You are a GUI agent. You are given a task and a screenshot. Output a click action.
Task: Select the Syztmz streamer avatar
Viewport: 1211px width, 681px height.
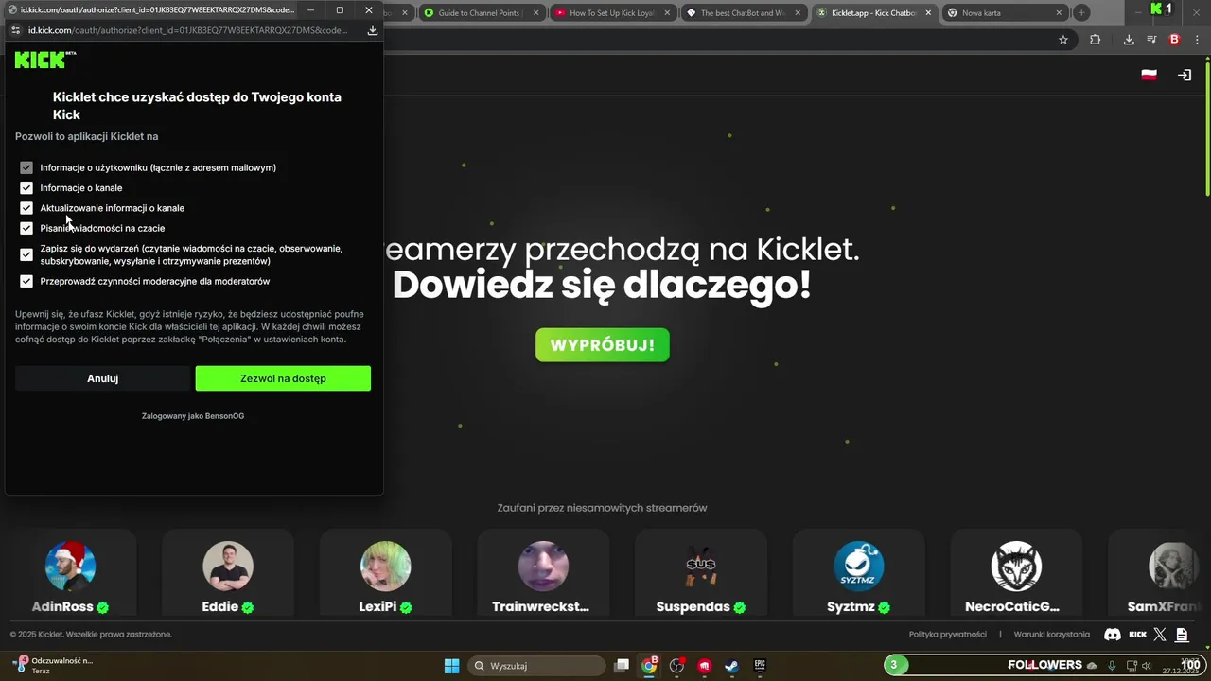(x=859, y=567)
